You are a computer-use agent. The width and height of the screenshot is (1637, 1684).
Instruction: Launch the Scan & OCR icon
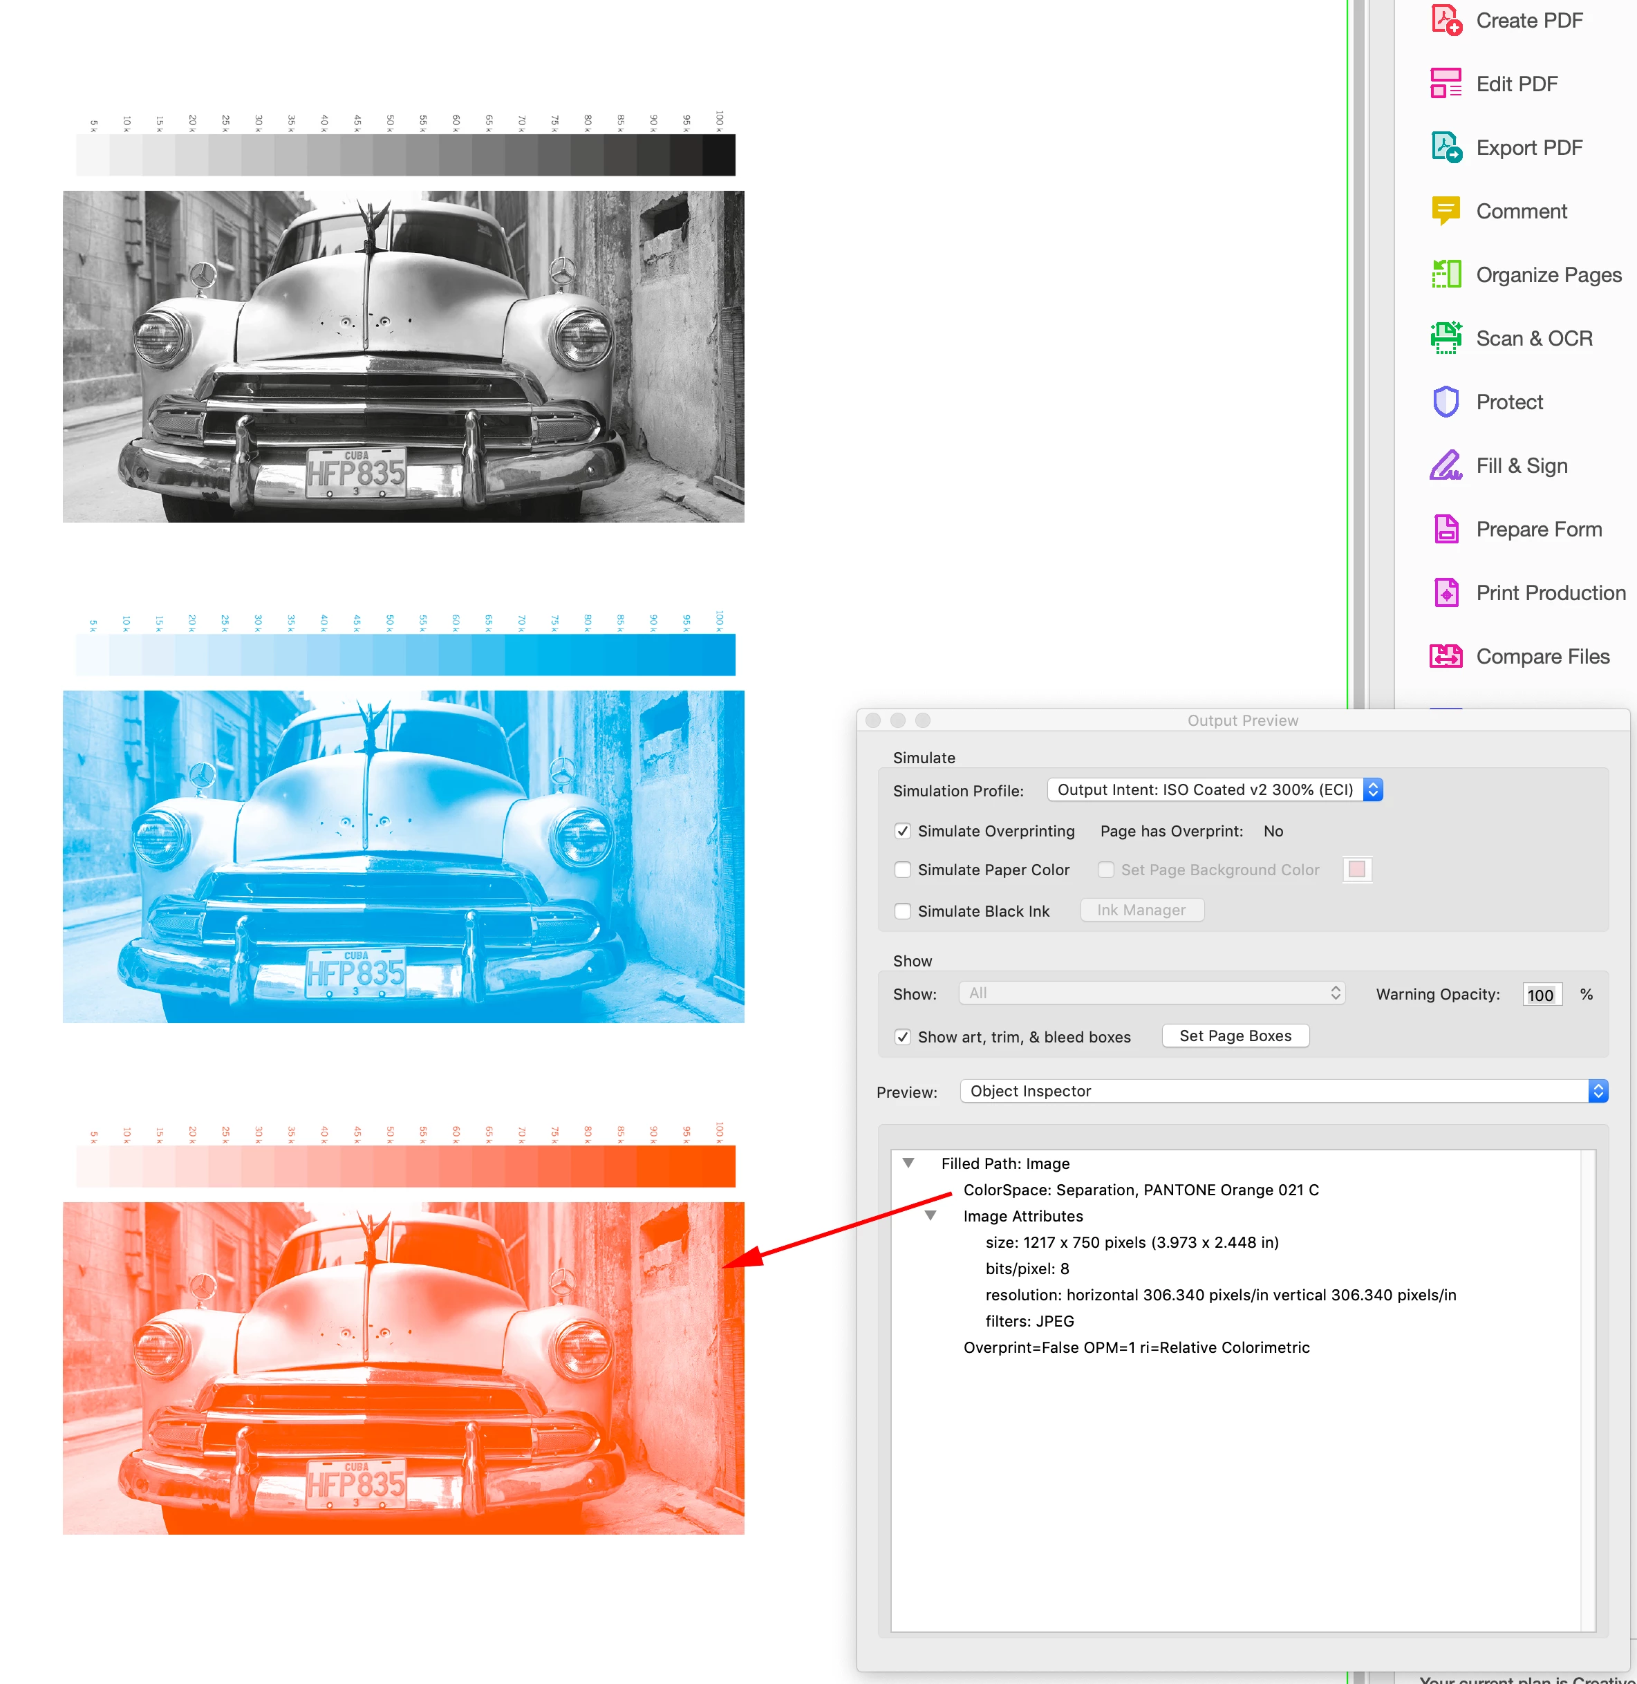(1446, 338)
